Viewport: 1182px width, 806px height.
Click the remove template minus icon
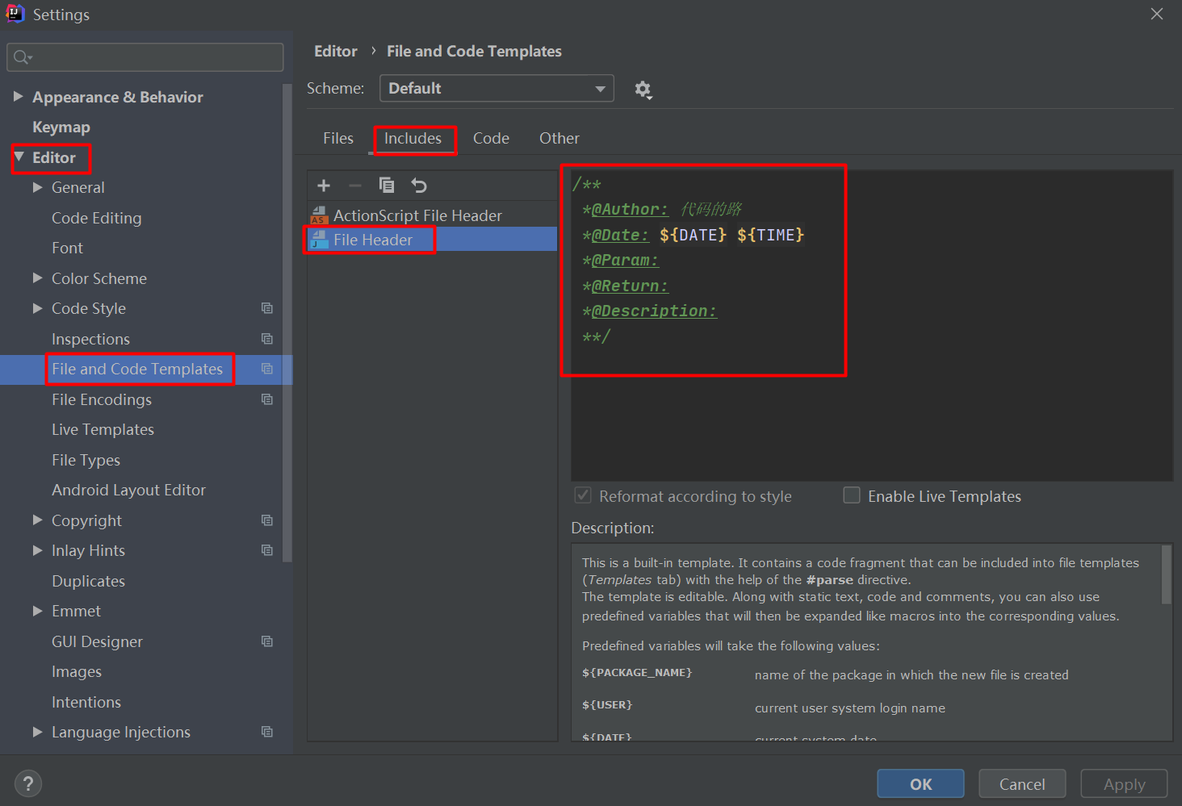(x=355, y=186)
